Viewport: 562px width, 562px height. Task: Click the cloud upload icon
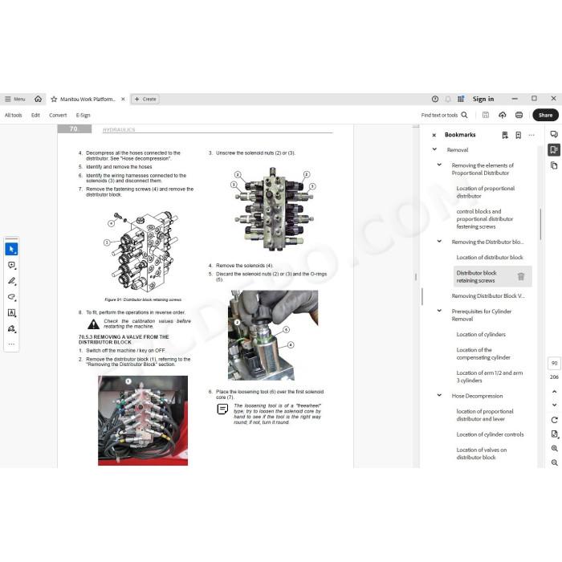(502, 115)
